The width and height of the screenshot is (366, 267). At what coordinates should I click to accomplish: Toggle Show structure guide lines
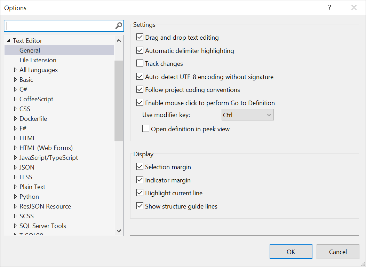[140, 206]
